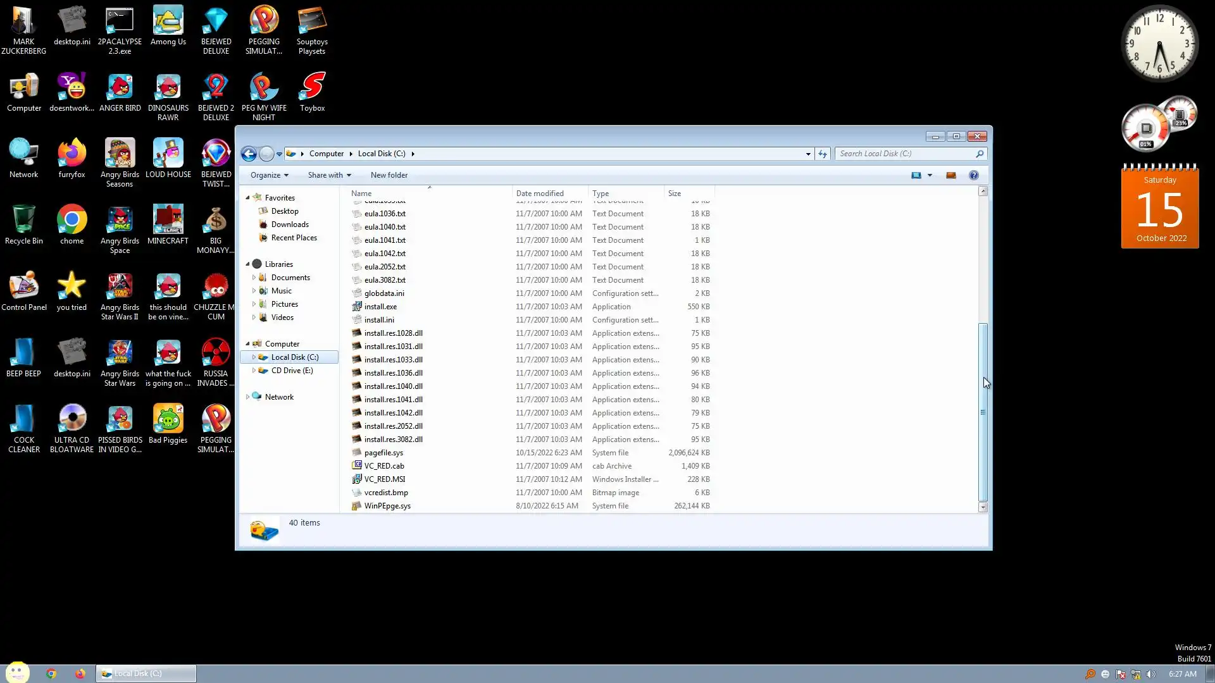Image resolution: width=1215 pixels, height=683 pixels.
Task: Open Downloads in Favorites
Action: (x=289, y=225)
